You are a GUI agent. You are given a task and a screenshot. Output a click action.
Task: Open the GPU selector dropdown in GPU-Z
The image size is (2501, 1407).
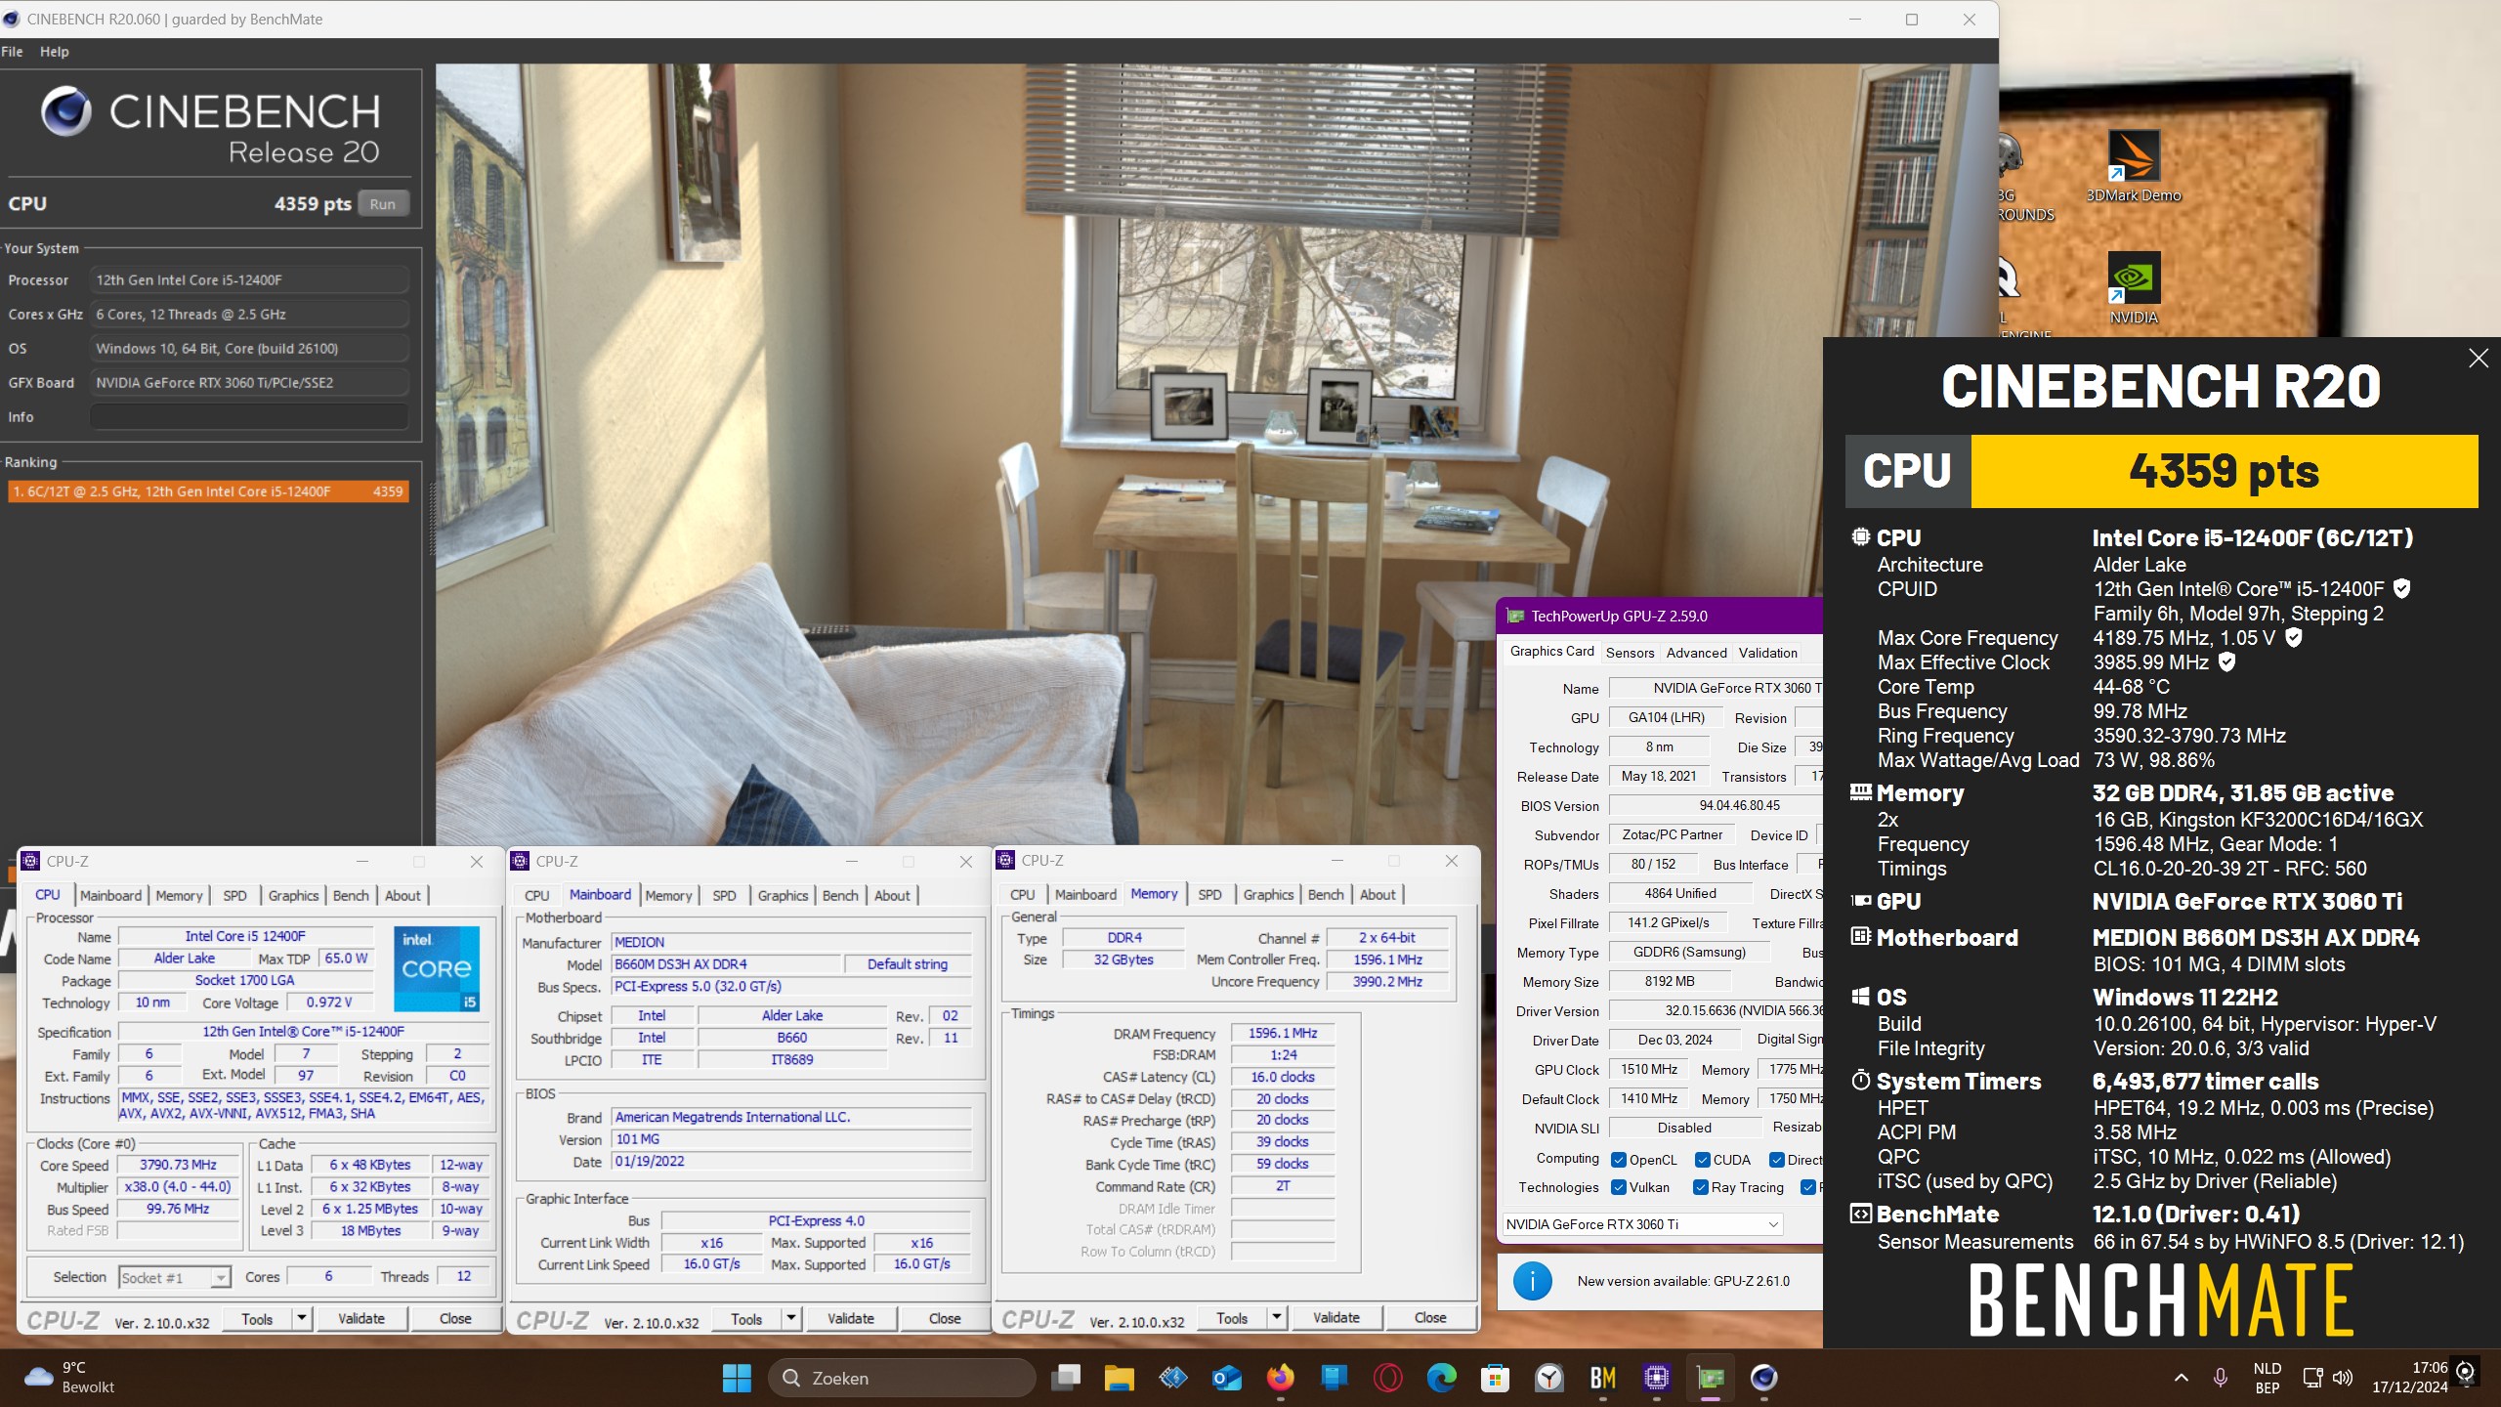coord(1642,1224)
